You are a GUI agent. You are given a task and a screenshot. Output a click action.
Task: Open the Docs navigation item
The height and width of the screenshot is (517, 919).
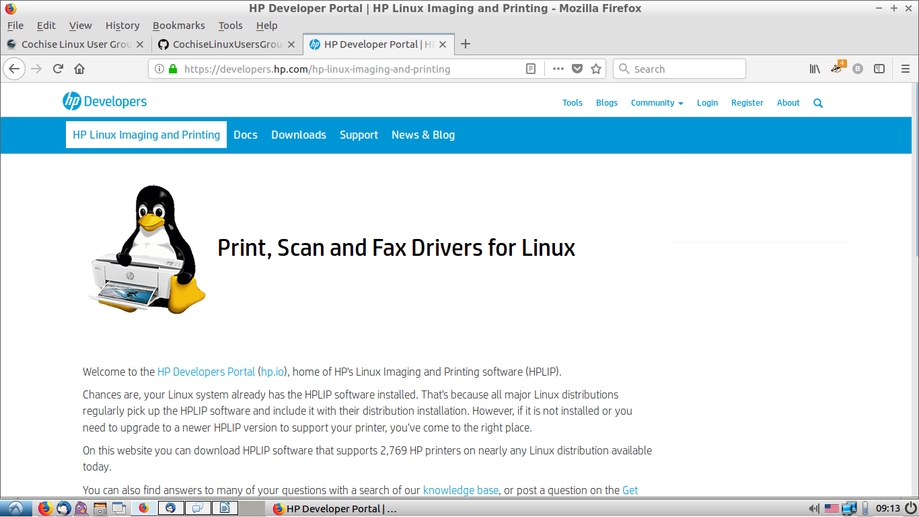[246, 135]
